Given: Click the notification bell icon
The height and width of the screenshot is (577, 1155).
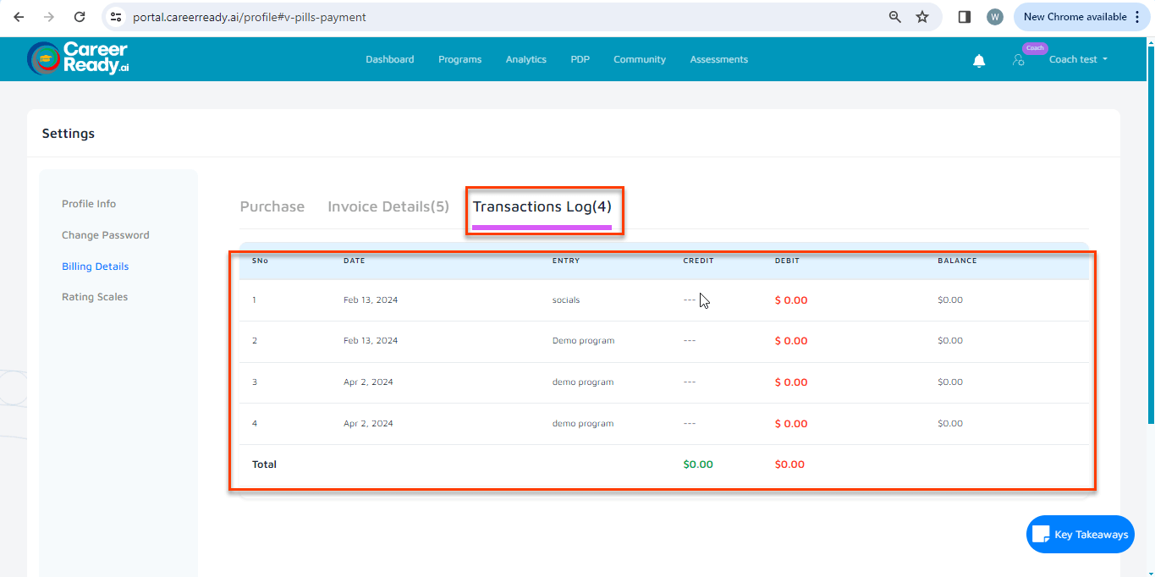Looking at the screenshot, I should (x=979, y=60).
